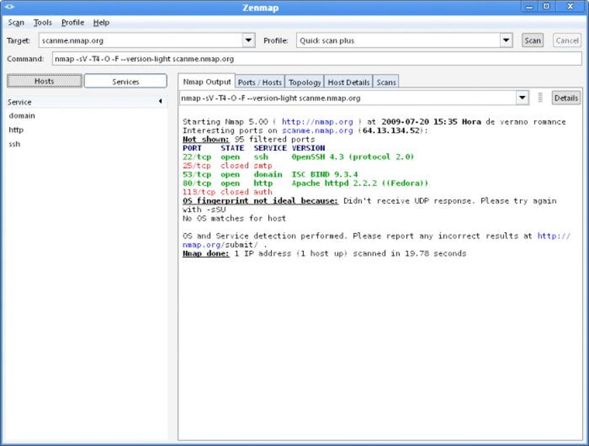Click the Zenmap eye icon in title bar
Image resolution: width=589 pixels, height=446 pixels.
point(9,7)
